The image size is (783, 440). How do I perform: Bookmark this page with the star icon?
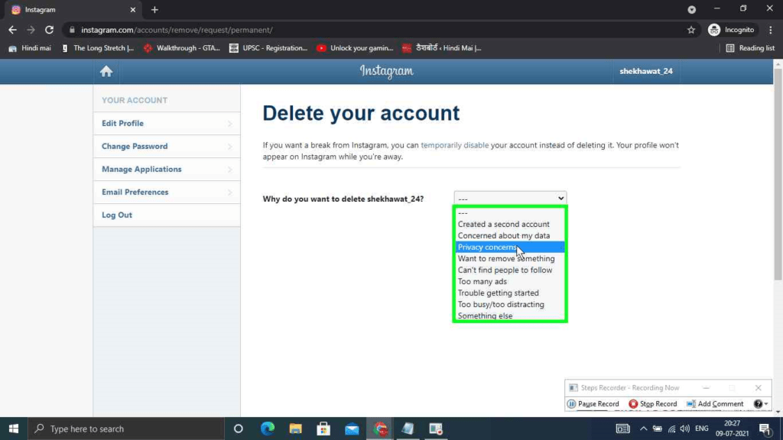click(691, 30)
